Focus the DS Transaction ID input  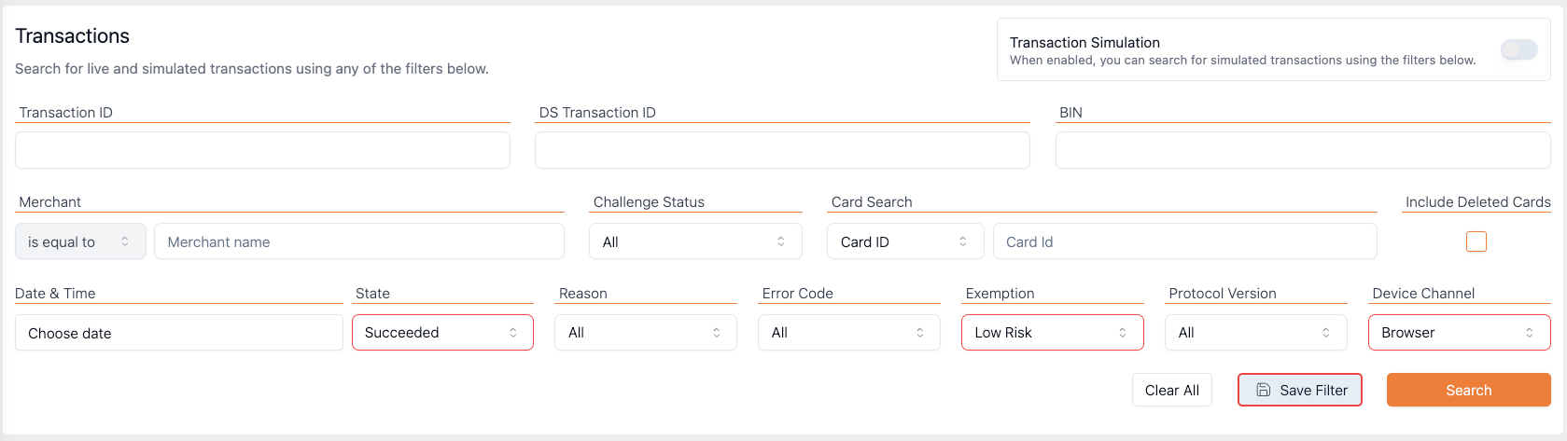[x=782, y=150]
